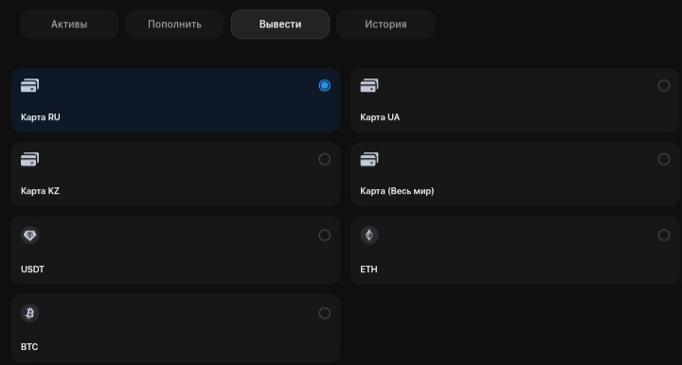Switch to the Пополнить tab

[174, 25]
